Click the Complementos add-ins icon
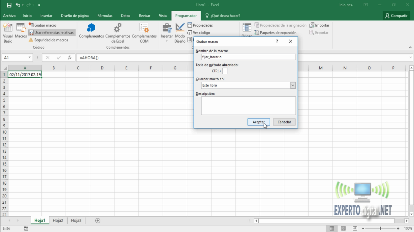This screenshot has height=232, width=414. [x=91, y=28]
